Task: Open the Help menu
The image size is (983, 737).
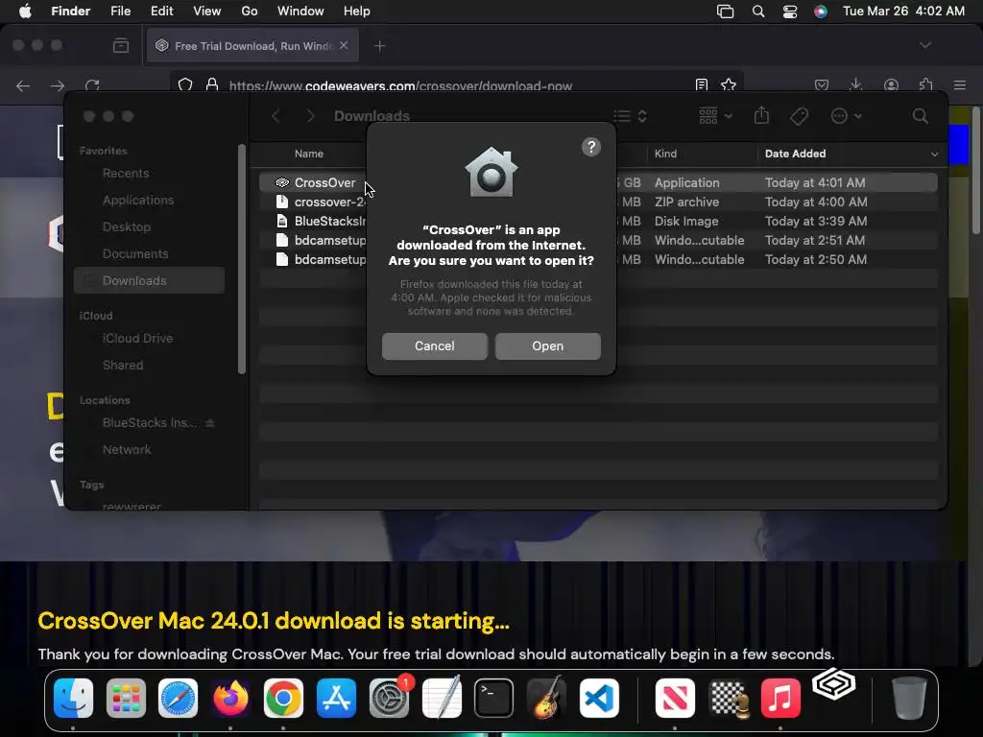Action: pos(357,12)
